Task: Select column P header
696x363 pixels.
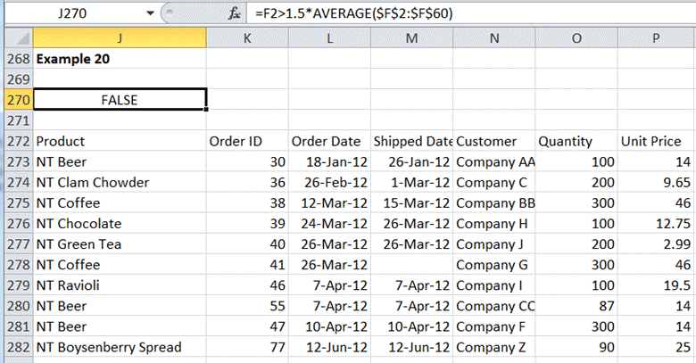Action: 656,37
